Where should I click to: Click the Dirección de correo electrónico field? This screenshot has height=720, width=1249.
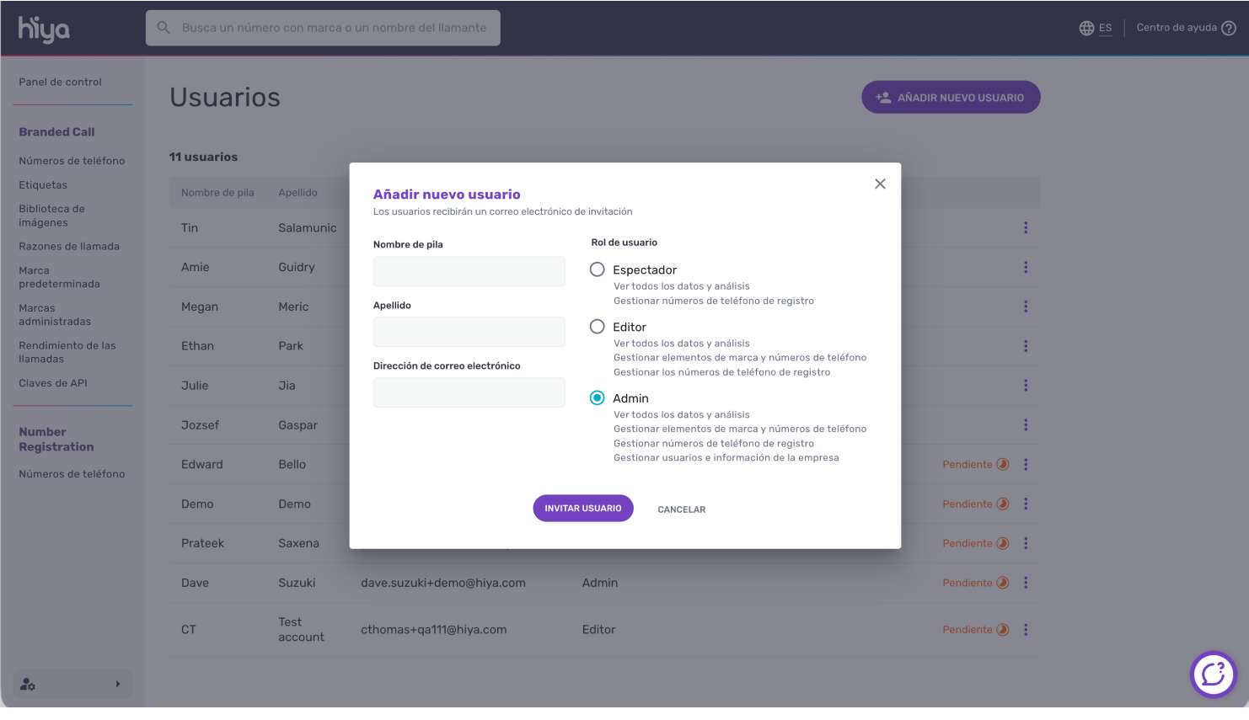click(x=469, y=392)
